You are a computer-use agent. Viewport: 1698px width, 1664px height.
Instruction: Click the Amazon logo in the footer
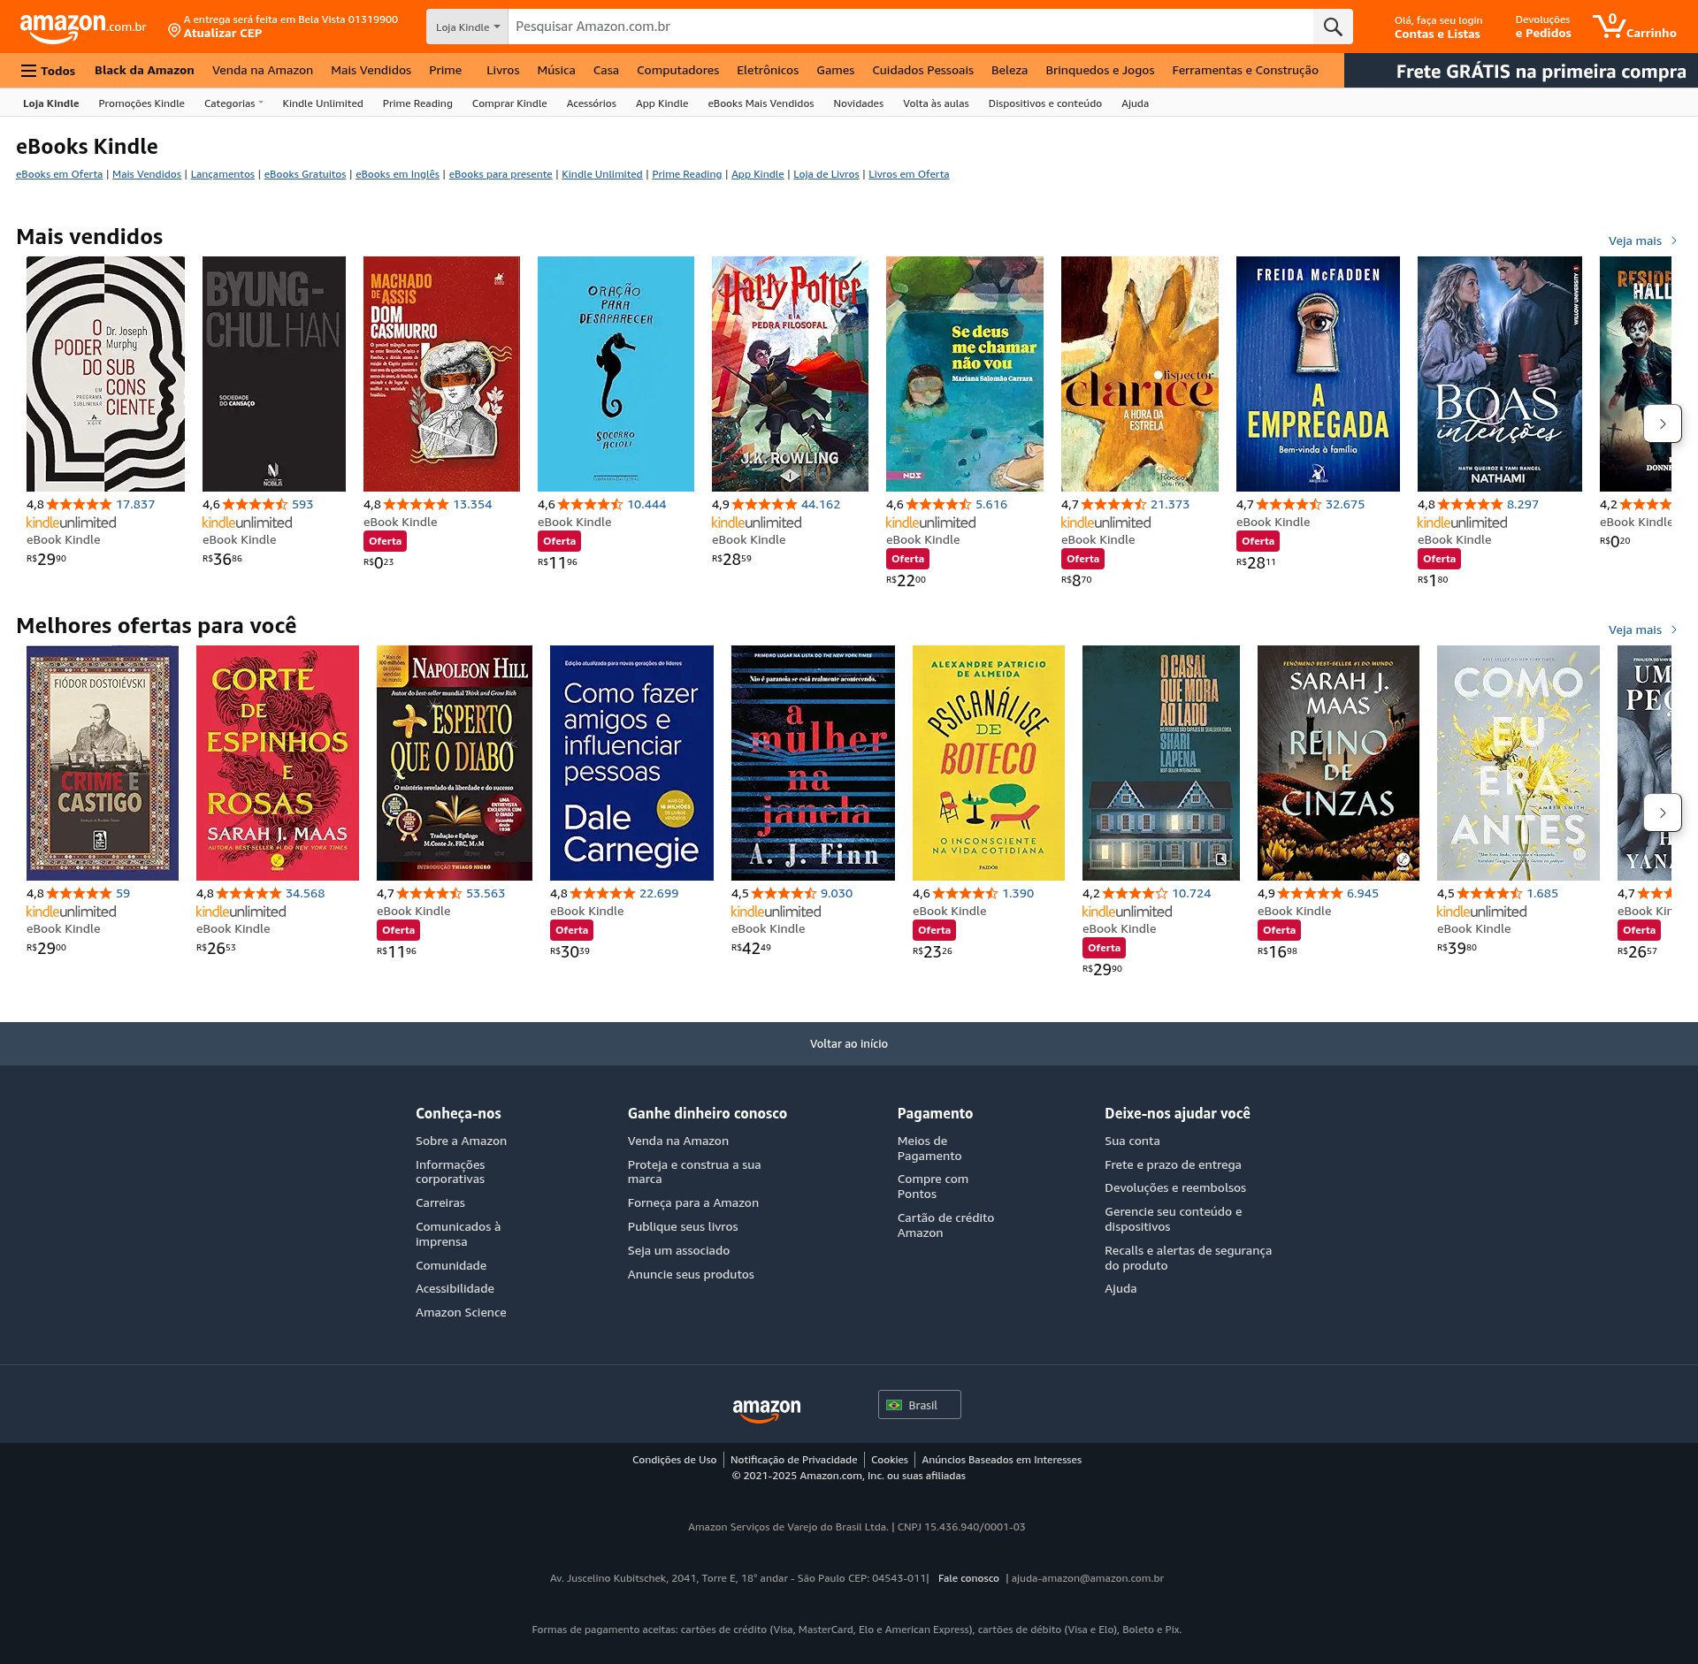click(x=767, y=1409)
